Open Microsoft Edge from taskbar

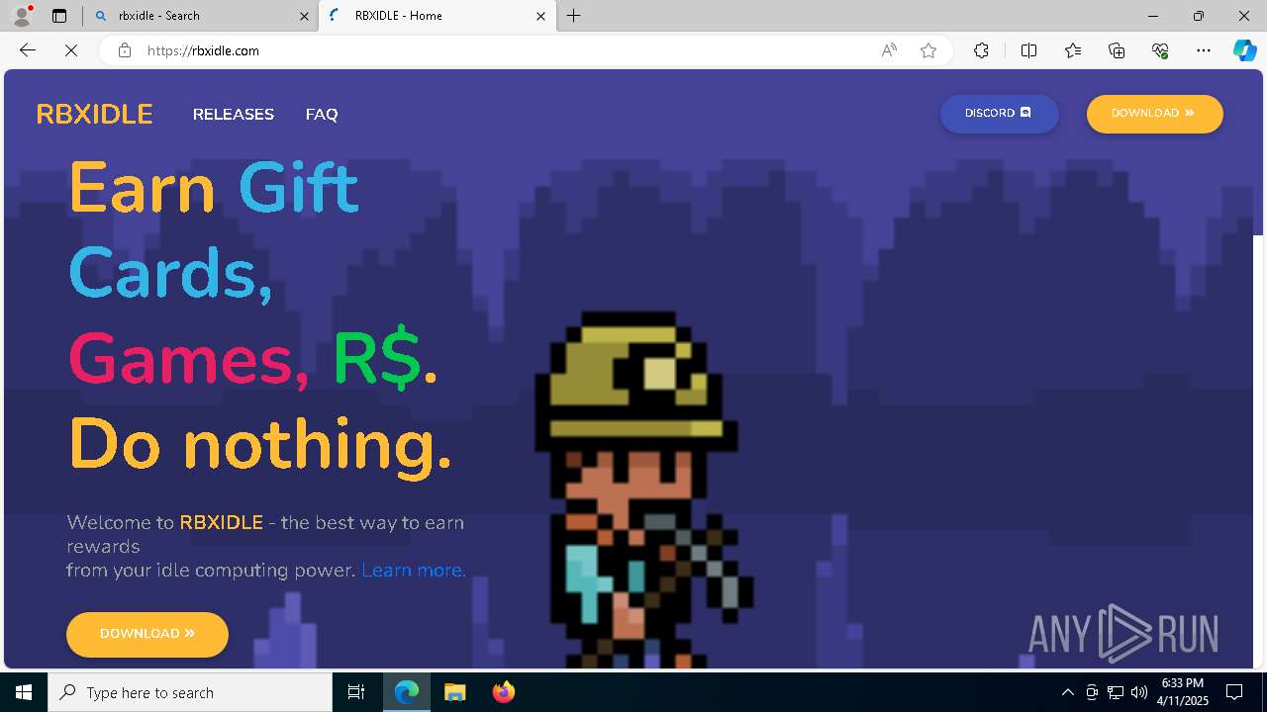[407, 692]
